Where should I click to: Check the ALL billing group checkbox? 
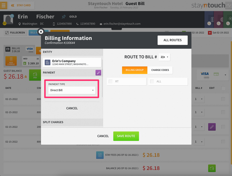[152, 81]
